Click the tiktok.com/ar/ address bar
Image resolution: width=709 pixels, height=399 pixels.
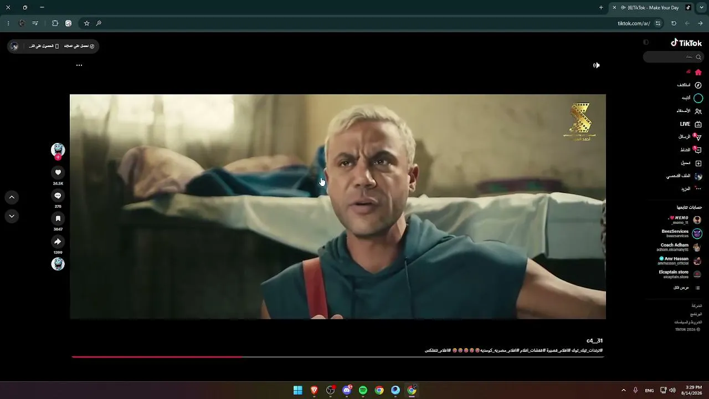coord(634,23)
